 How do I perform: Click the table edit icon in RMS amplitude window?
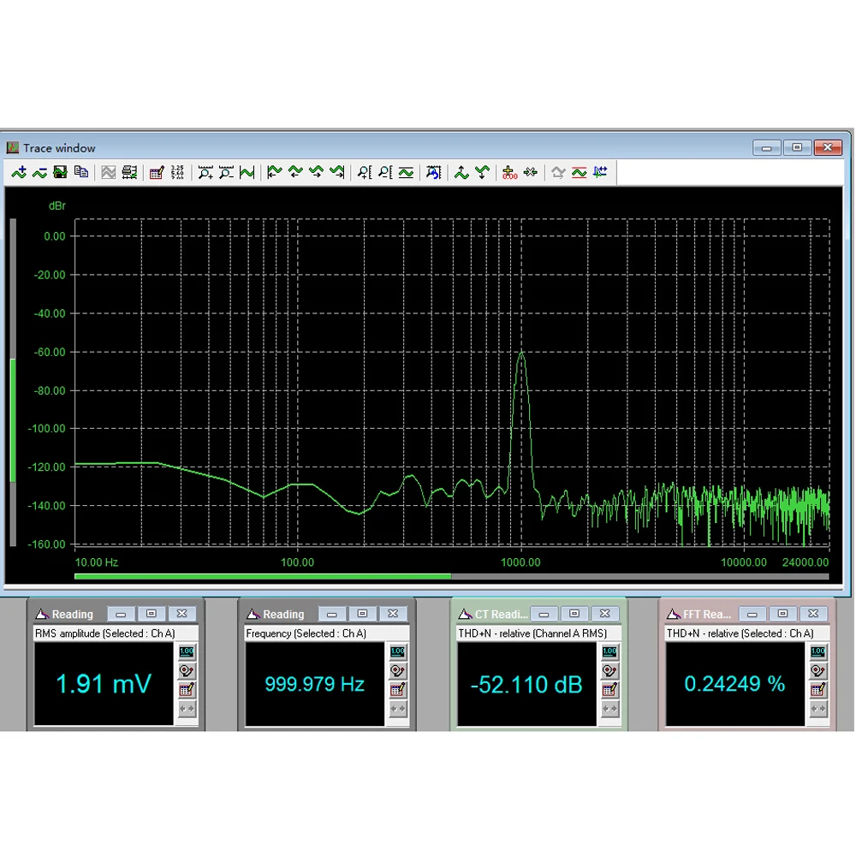click(x=187, y=689)
